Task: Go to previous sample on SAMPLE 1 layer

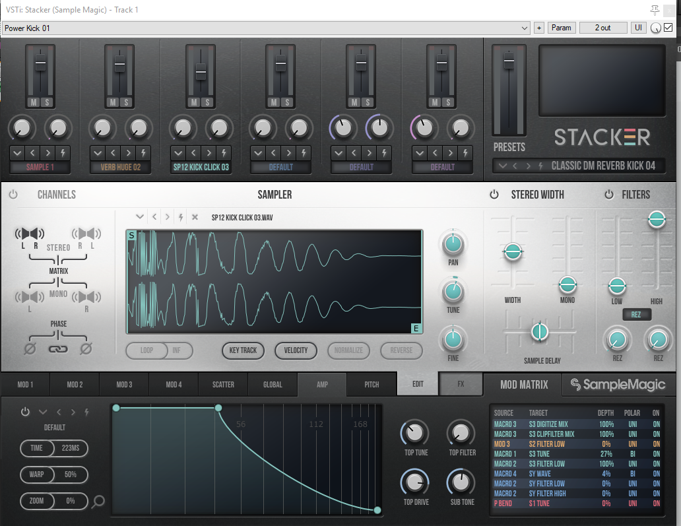Action: (x=32, y=153)
